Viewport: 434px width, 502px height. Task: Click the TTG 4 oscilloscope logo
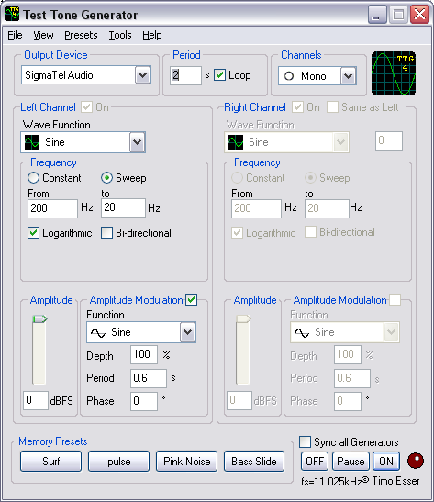tap(394, 73)
